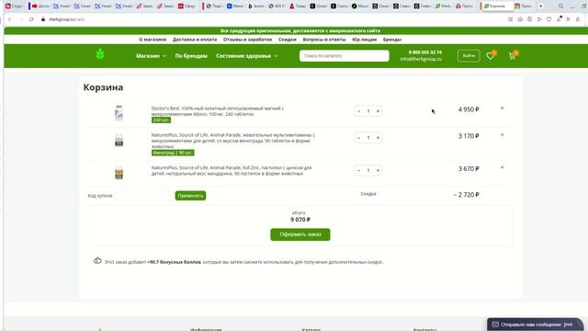Click the 3 670 ₽ price text
This screenshot has width=588, height=331.
tap(469, 169)
